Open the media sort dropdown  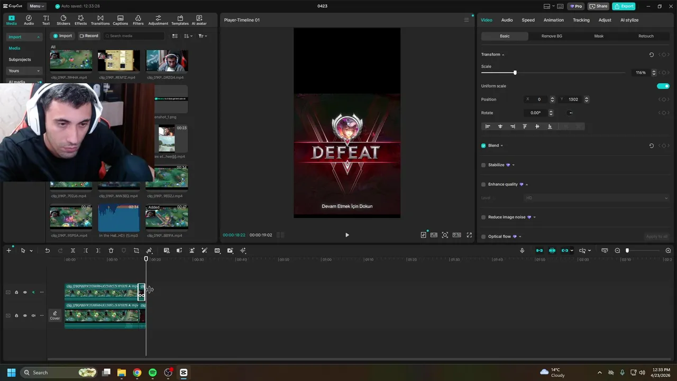tap(188, 36)
